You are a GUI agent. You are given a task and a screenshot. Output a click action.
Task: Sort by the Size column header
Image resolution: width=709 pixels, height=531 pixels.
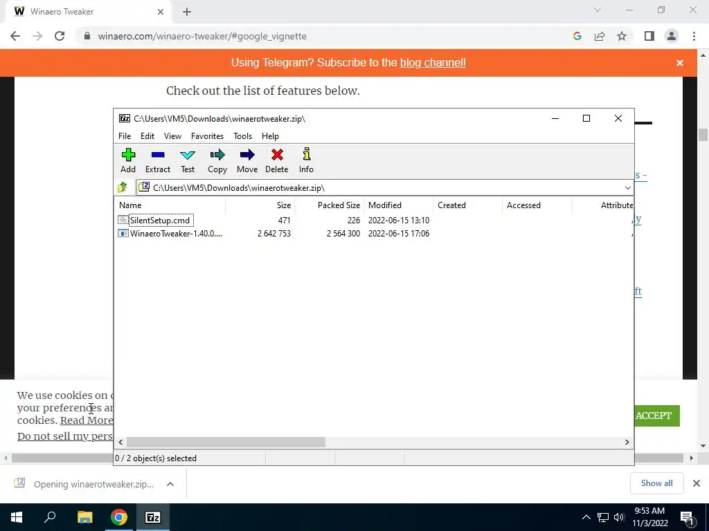coord(260,205)
